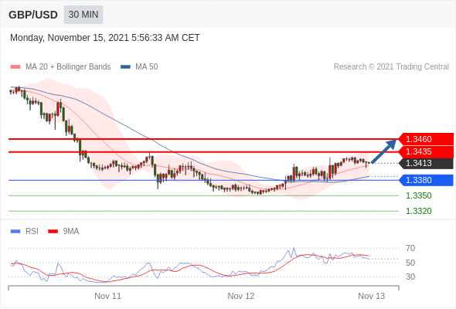Toggle the MA 50 legend label
Viewport: 456px width, 309px height.
pos(147,67)
